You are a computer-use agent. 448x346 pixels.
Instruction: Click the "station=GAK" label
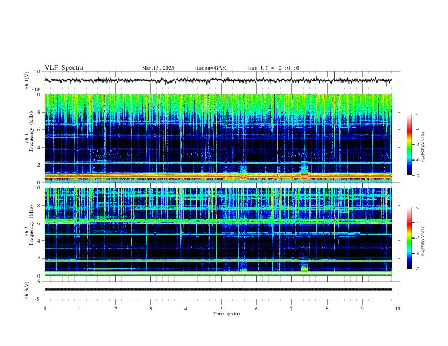point(210,68)
